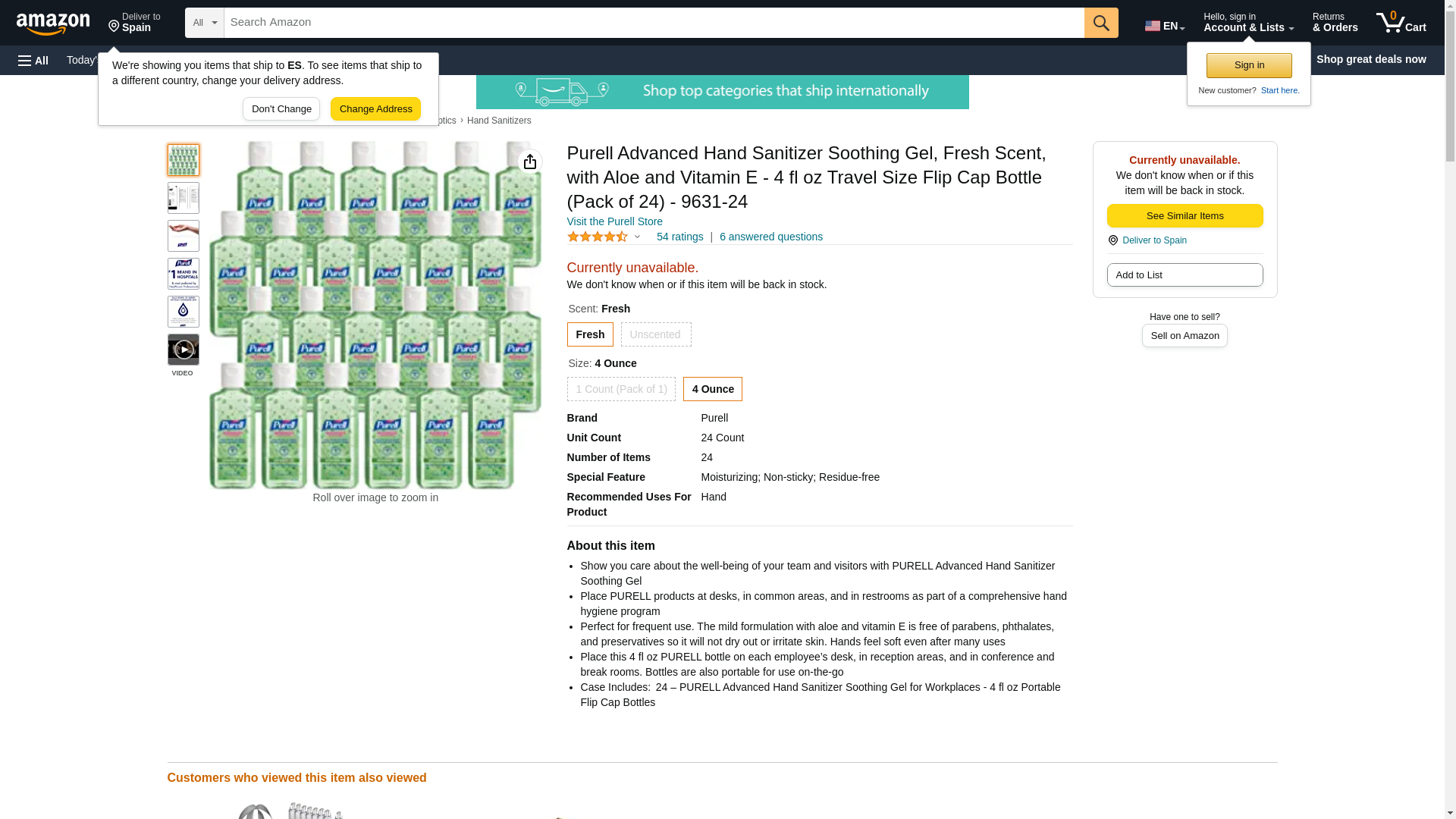Click the star rating icons

[x=598, y=237]
